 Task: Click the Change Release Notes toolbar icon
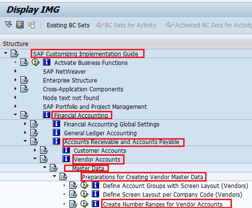tap(32, 25)
